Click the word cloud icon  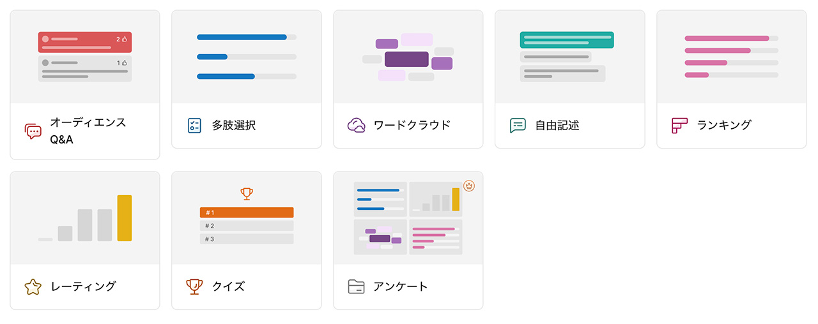pyautogui.click(x=356, y=125)
